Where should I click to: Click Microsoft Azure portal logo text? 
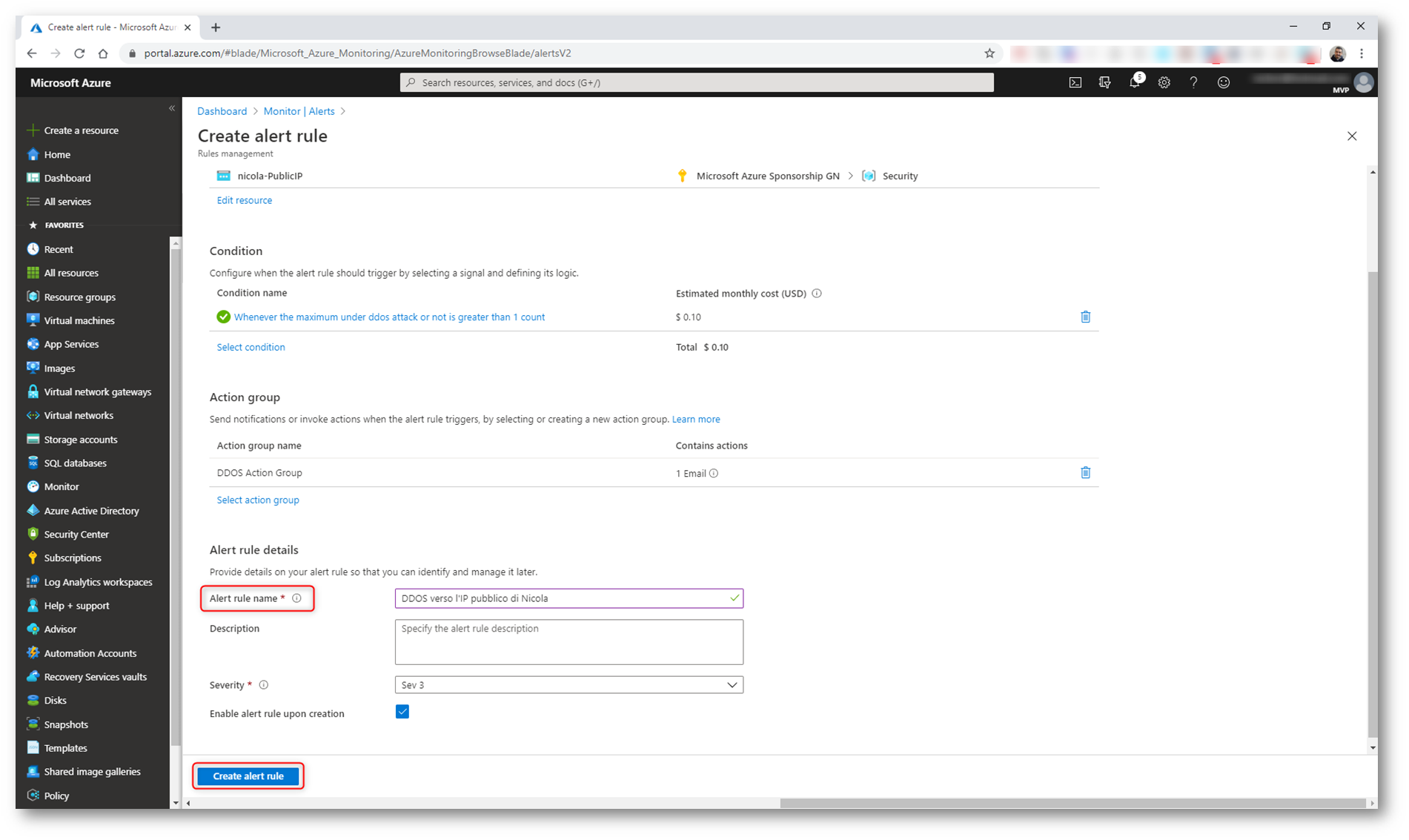[x=70, y=83]
